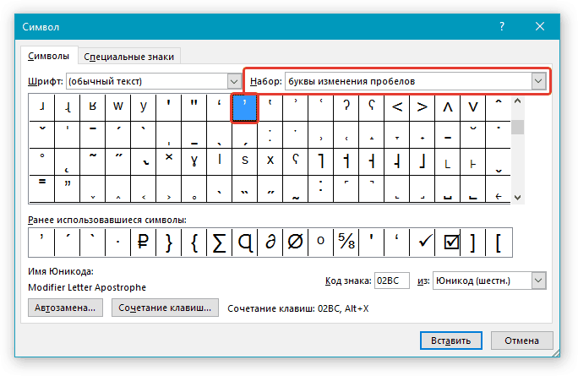Viewport: 578px width, 376px height.
Task: Switch to the Специальные знаки tab
Action: coord(129,57)
